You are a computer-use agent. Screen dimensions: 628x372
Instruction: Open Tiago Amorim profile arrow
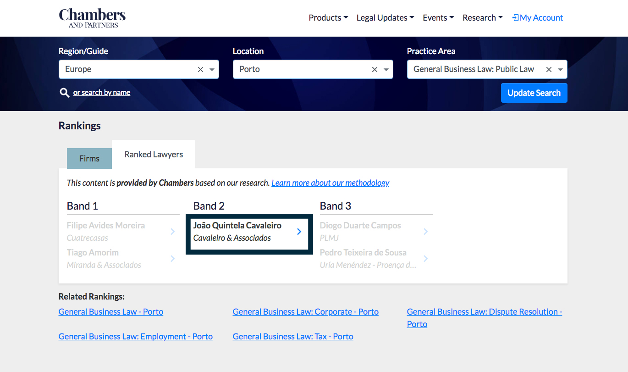[173, 259]
